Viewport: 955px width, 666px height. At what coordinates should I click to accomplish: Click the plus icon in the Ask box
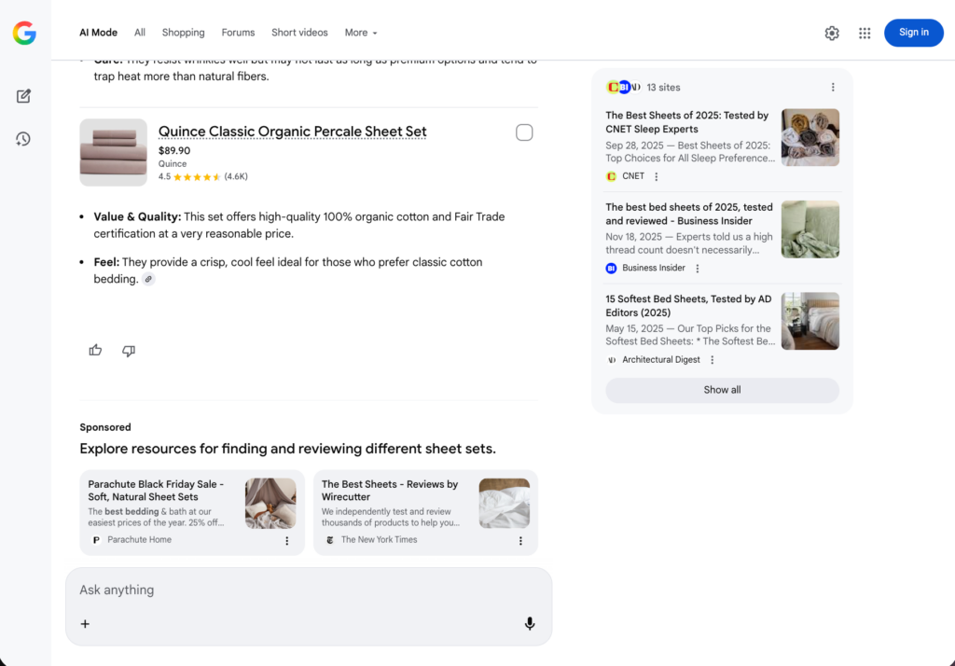pos(85,624)
